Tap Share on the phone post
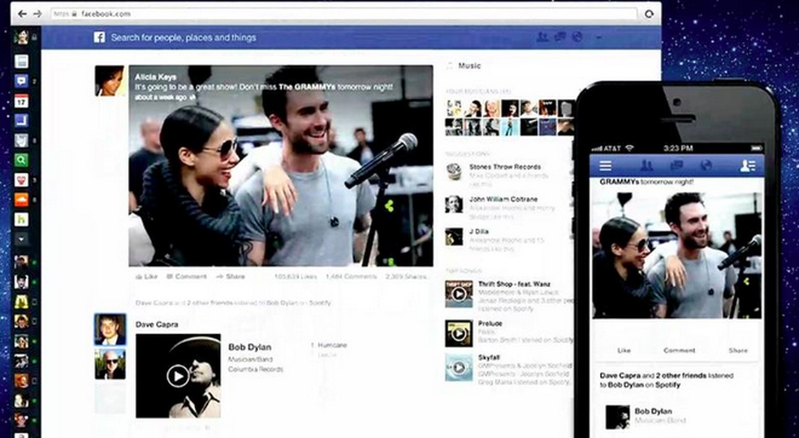 click(x=738, y=350)
